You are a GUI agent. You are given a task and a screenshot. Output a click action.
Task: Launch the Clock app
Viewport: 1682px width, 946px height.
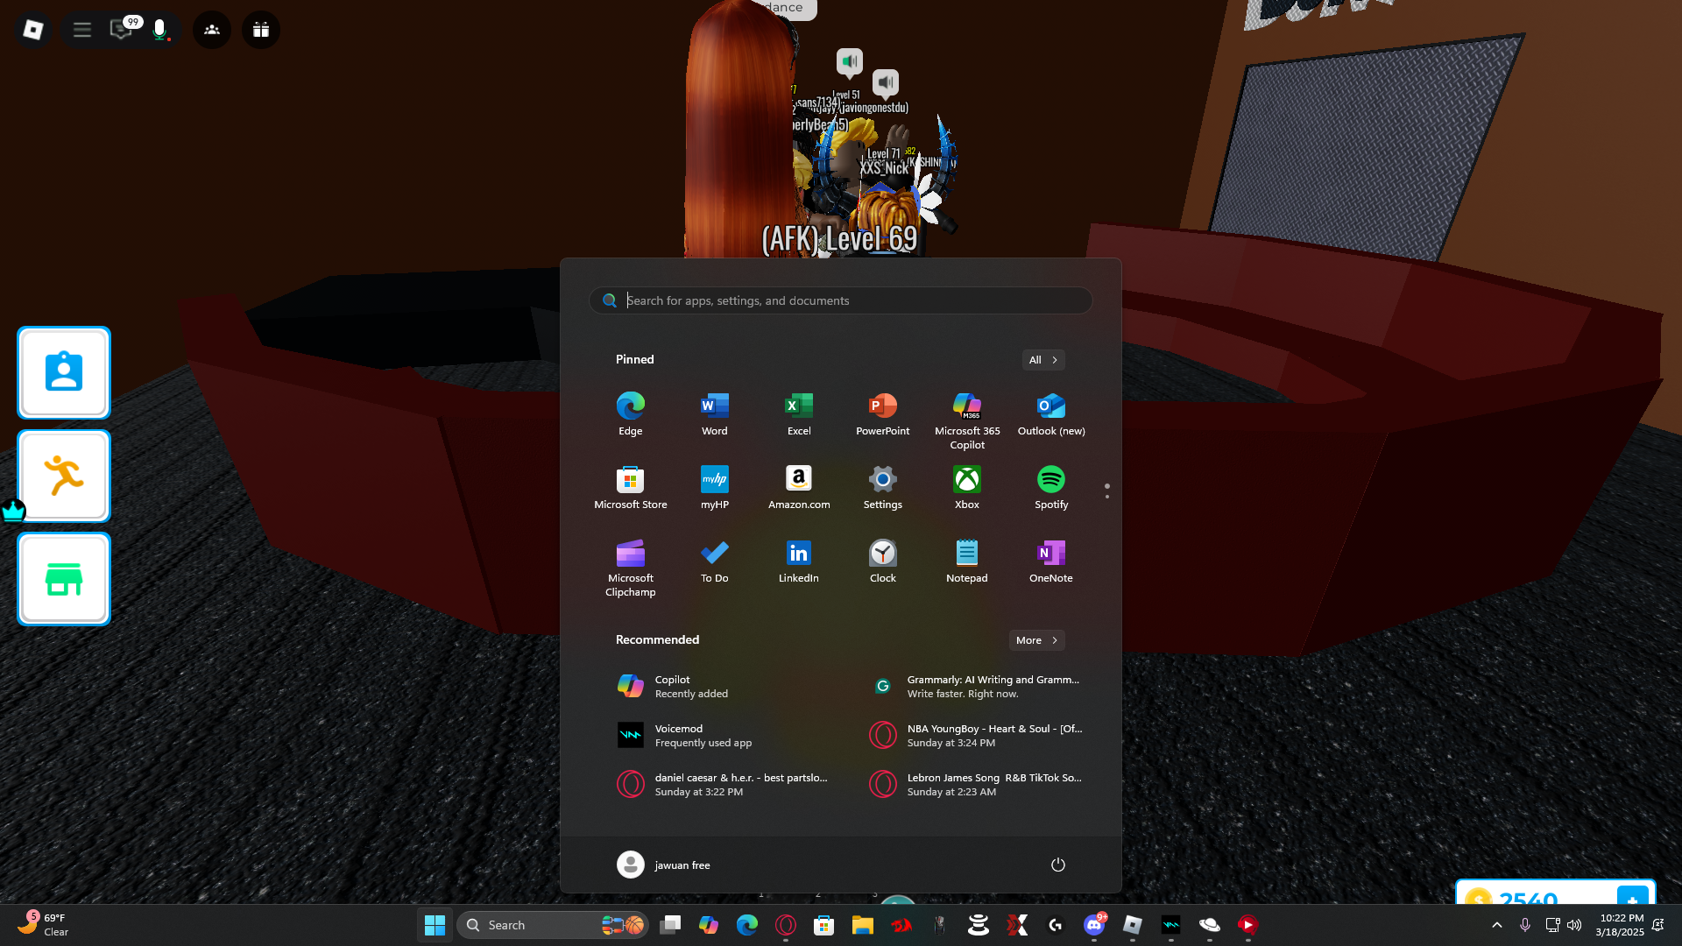click(x=883, y=561)
